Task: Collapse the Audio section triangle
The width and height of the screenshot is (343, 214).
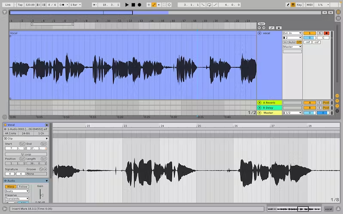Action: (x=46, y=181)
